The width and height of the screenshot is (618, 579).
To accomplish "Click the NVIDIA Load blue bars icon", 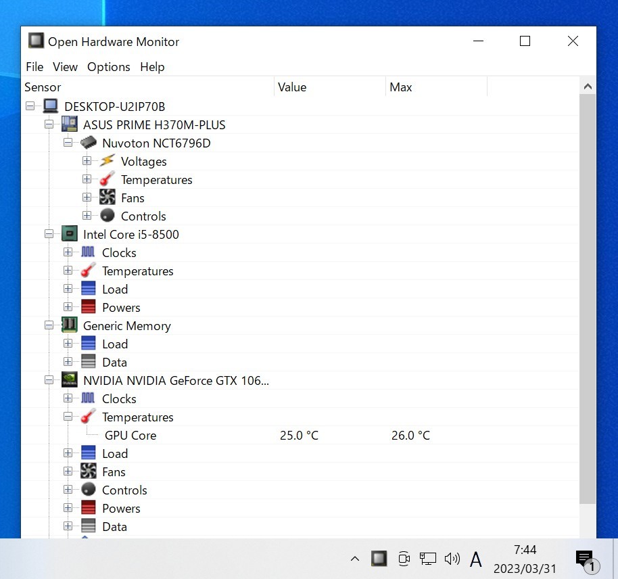I will [x=89, y=453].
